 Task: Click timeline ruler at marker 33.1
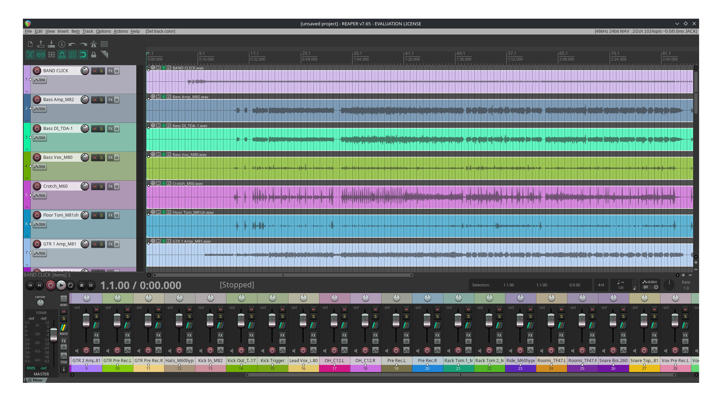[x=357, y=54]
